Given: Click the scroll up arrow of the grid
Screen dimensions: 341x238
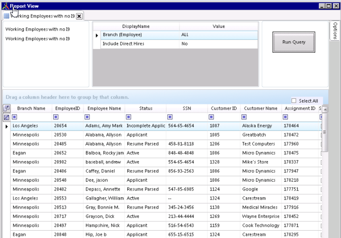Looking at the screenshot, I should (325, 109).
